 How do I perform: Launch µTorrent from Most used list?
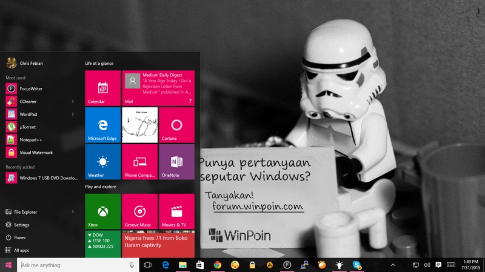point(41,127)
